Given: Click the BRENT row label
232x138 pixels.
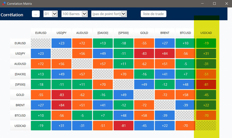Looking at the screenshot, I should click(x=20, y=105).
